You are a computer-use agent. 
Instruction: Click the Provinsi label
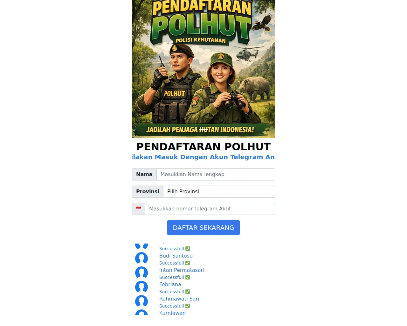click(148, 192)
